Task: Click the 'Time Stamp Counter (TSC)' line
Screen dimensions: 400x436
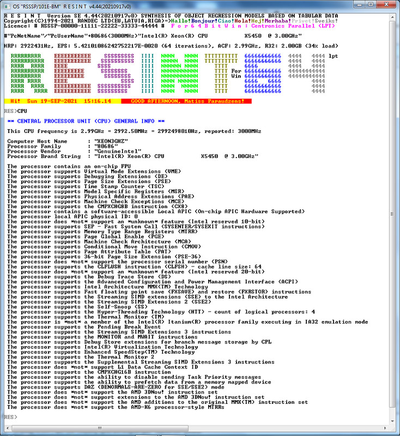Action: coord(86,186)
